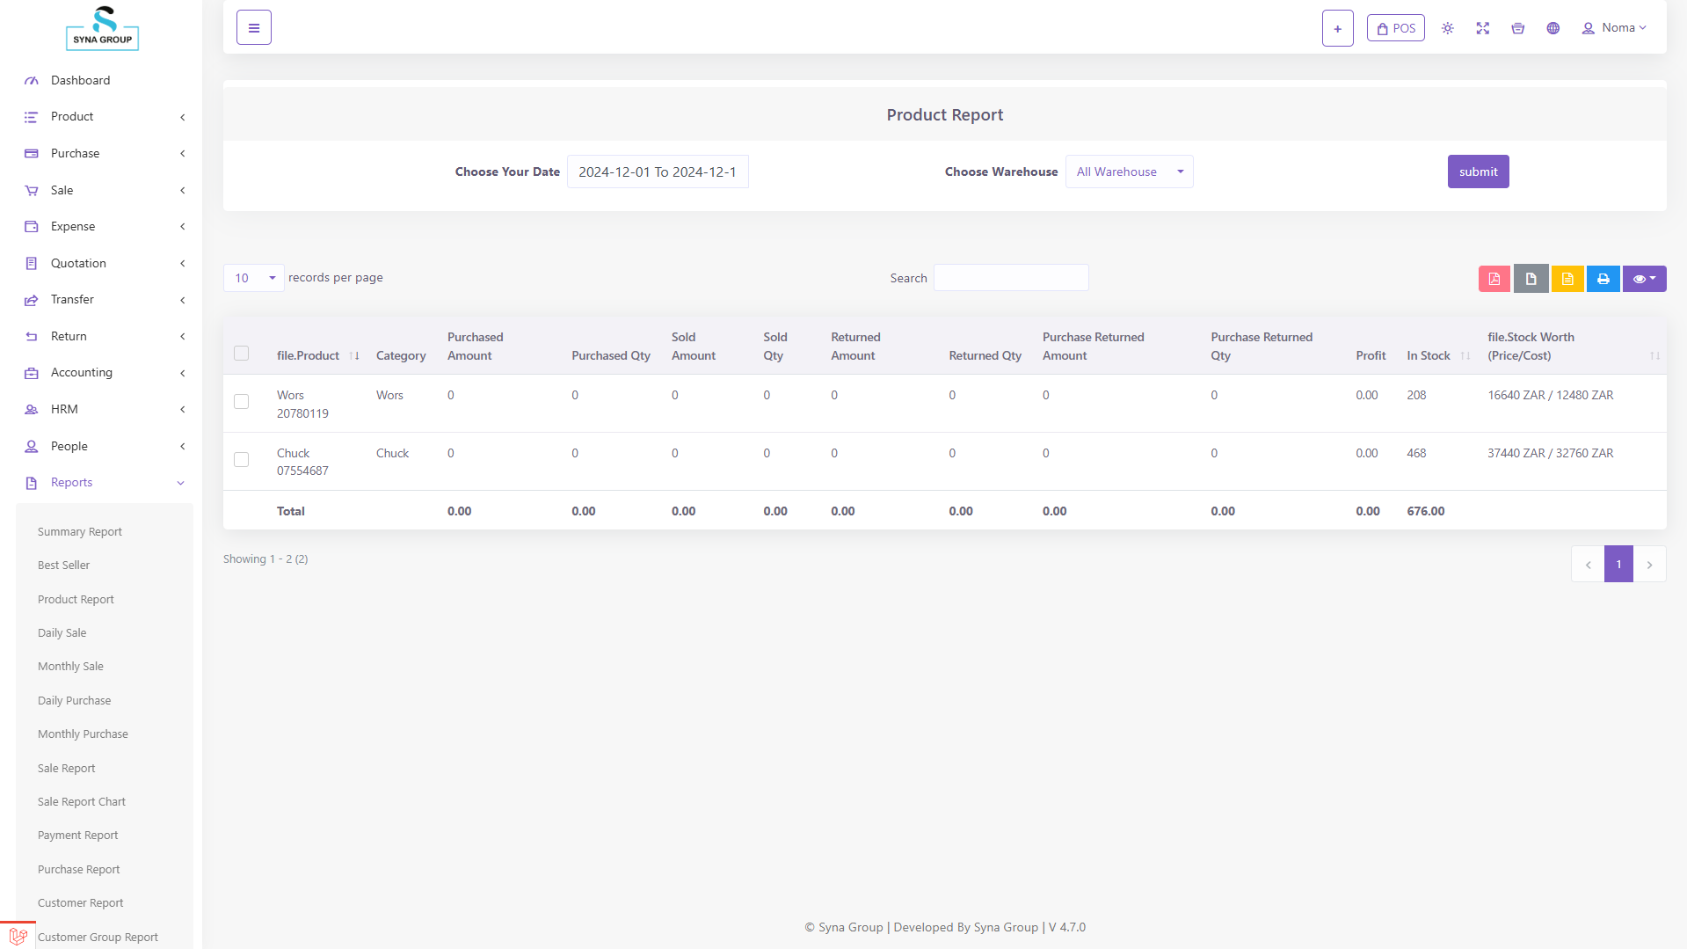This screenshot has height=949, width=1687.
Task: Open column visibility eye dropdown
Action: click(1643, 279)
